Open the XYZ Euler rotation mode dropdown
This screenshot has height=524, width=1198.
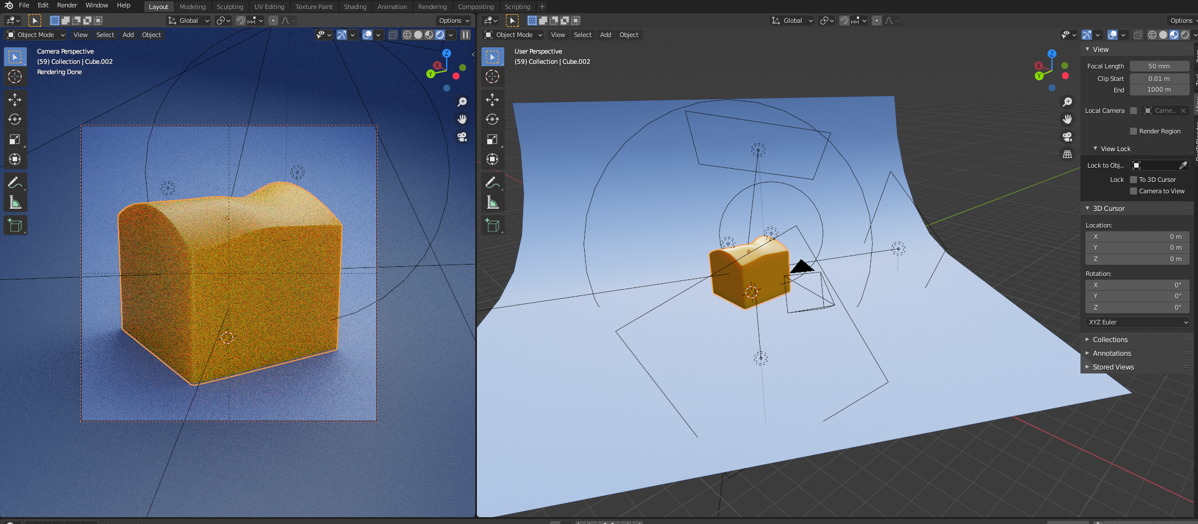point(1138,322)
